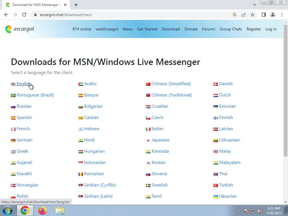Click the Japan flag icon
288x216 pixels.
tap(148, 141)
